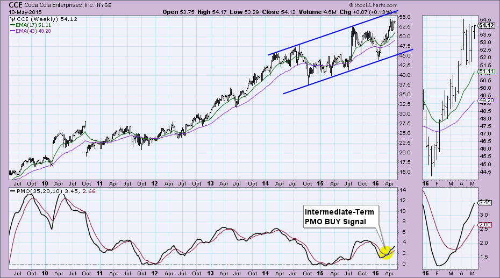Click the PMO(35,20,10) legend label
The height and width of the screenshot is (278, 500).
[40, 191]
